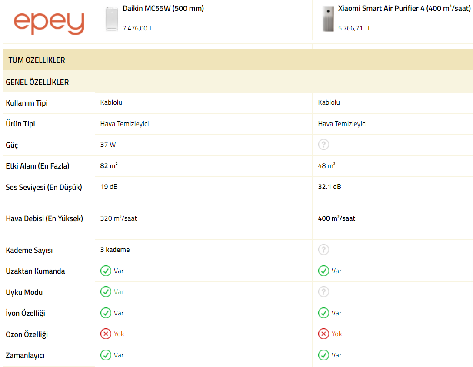The width and height of the screenshot is (473, 367).
Task: Click the 3 kademe value
Action: click(x=115, y=250)
